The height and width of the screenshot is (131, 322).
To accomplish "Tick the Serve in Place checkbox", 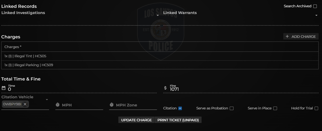I will tap(275, 108).
